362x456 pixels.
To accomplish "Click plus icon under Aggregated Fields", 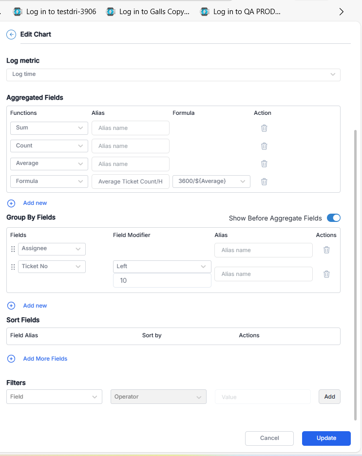I will tap(11, 203).
